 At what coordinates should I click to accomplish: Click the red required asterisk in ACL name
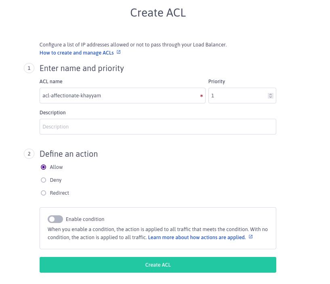201,96
